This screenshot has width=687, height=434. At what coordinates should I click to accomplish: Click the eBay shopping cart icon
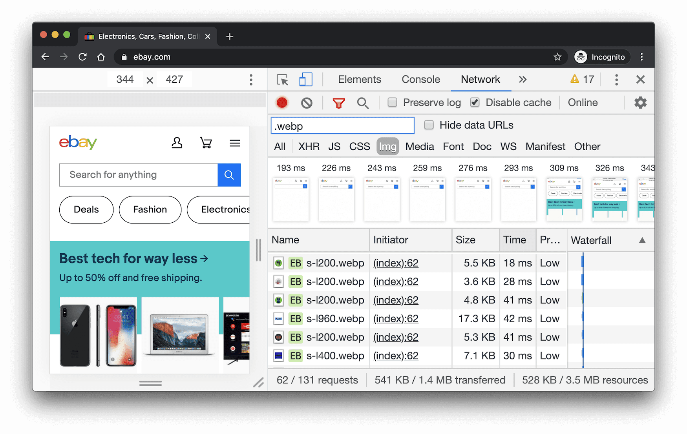pyautogui.click(x=206, y=143)
